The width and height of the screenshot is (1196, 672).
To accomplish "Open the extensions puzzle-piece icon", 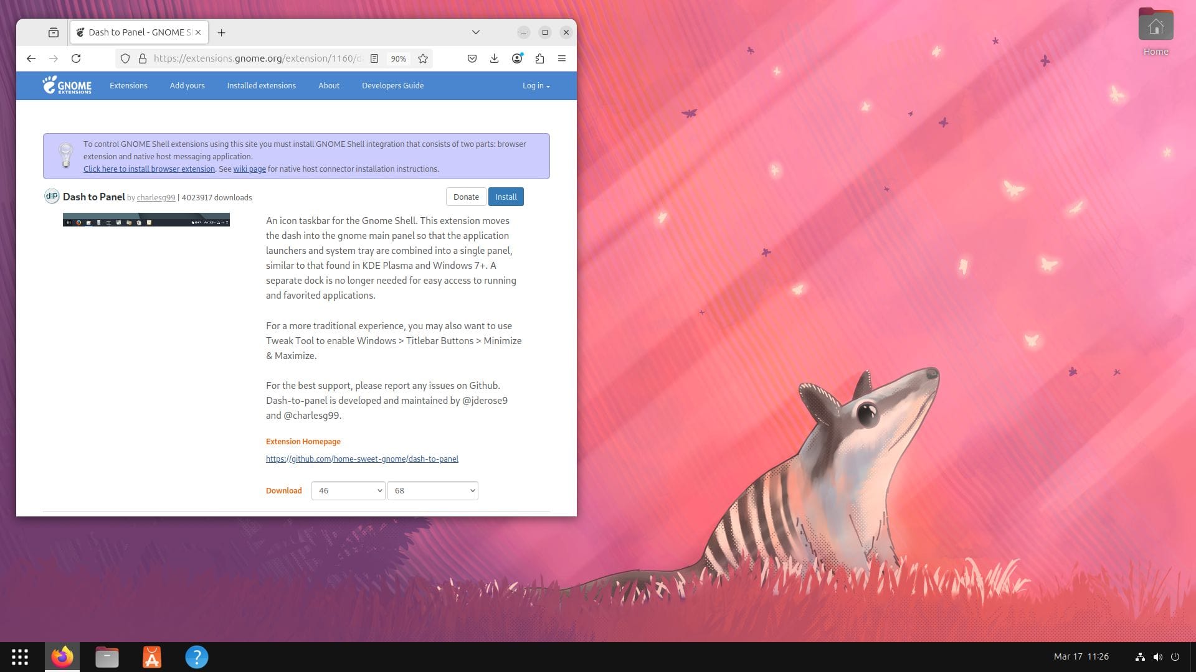I will tap(539, 58).
